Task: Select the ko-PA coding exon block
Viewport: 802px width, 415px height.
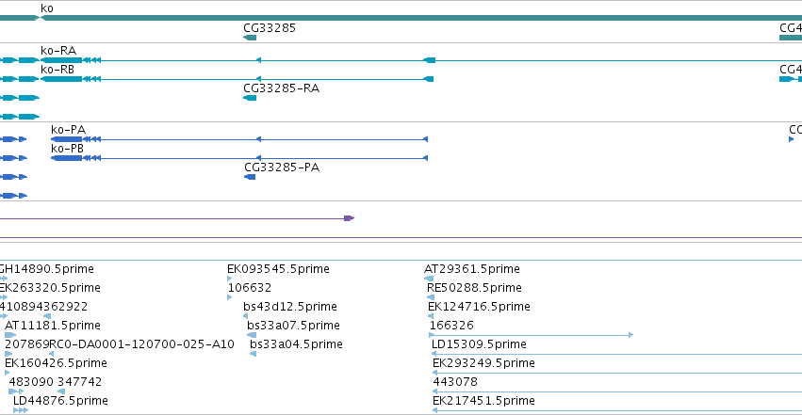Action: (67, 139)
